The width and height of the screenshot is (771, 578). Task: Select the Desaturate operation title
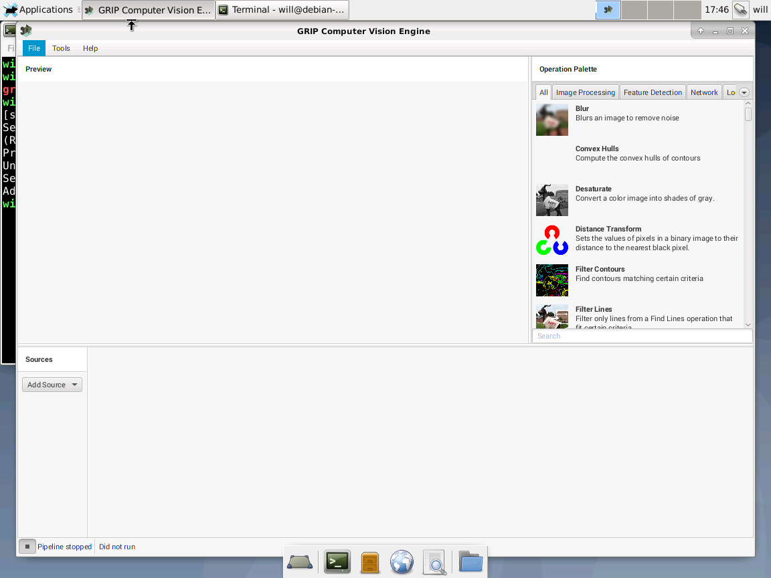594,189
